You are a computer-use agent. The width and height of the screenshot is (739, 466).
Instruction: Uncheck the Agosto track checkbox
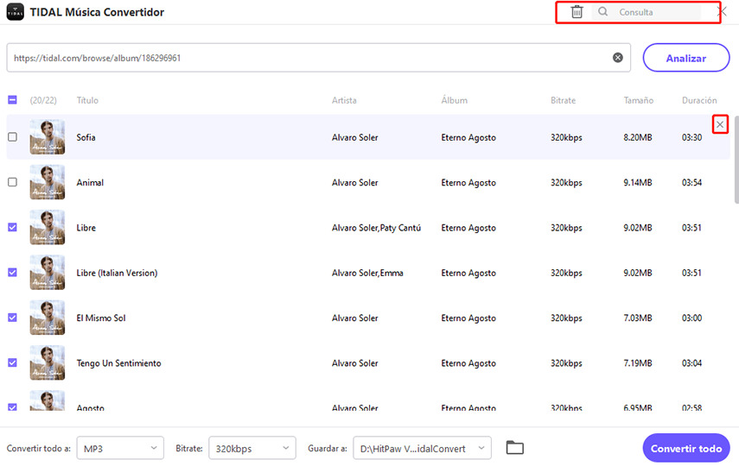click(13, 407)
